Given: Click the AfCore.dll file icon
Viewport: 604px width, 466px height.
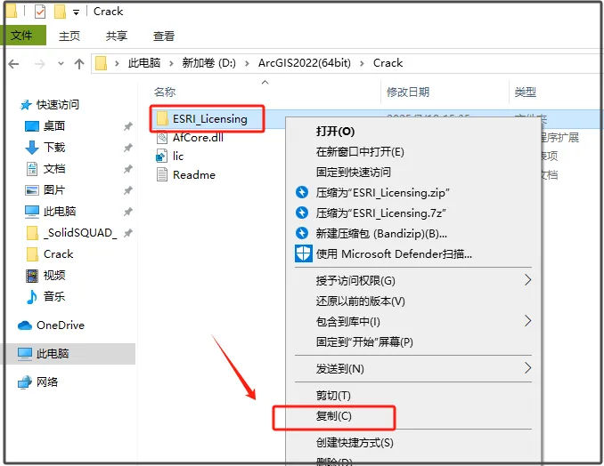Looking at the screenshot, I should [162, 138].
